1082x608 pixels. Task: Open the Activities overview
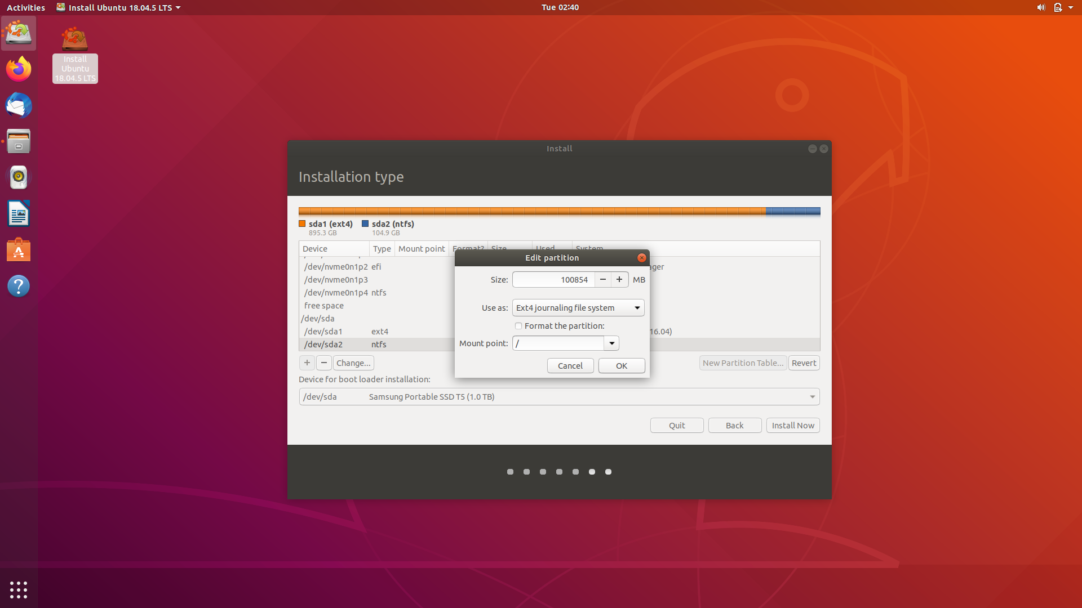pyautogui.click(x=26, y=7)
